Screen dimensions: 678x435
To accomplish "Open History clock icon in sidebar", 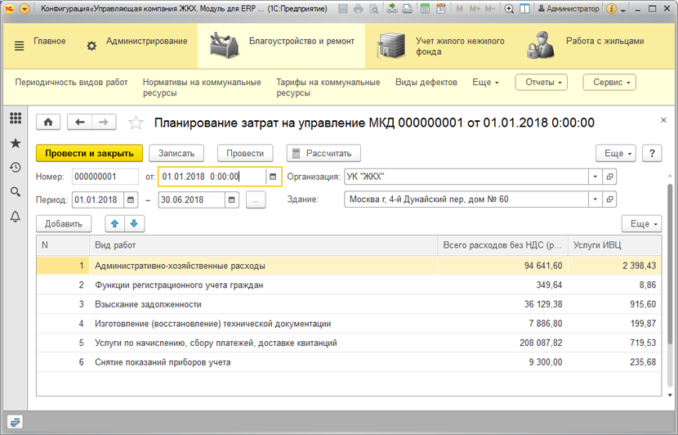I will (16, 168).
